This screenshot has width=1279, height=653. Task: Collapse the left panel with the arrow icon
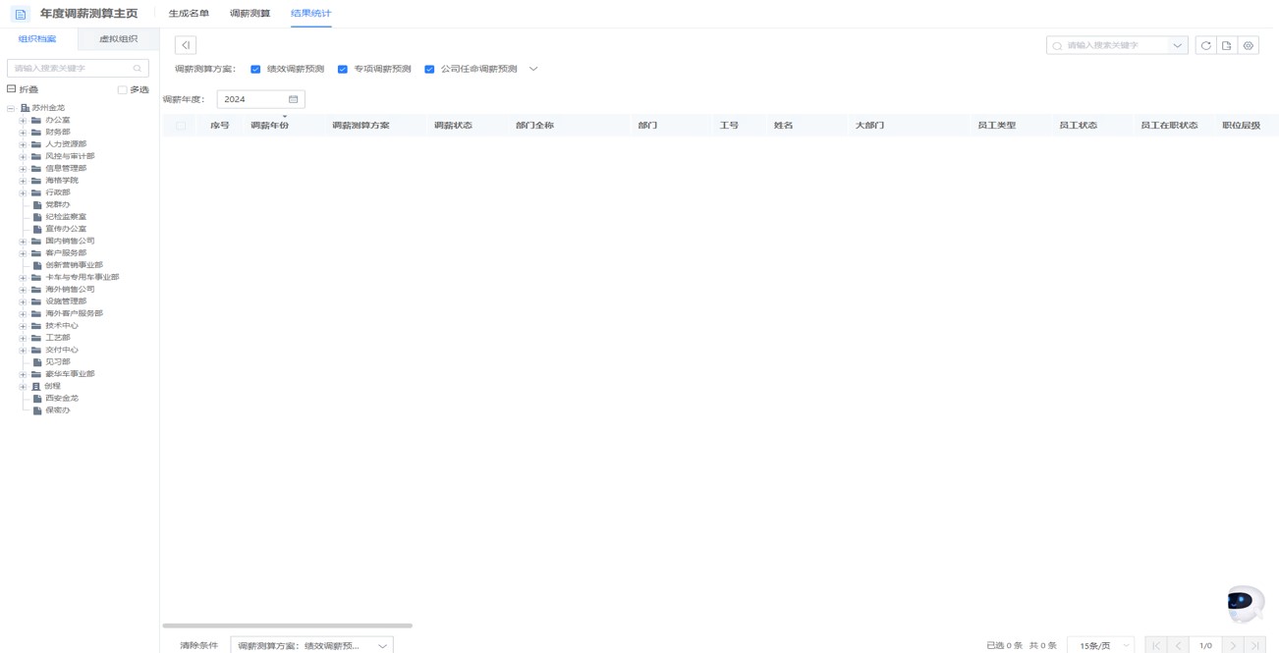pos(186,45)
